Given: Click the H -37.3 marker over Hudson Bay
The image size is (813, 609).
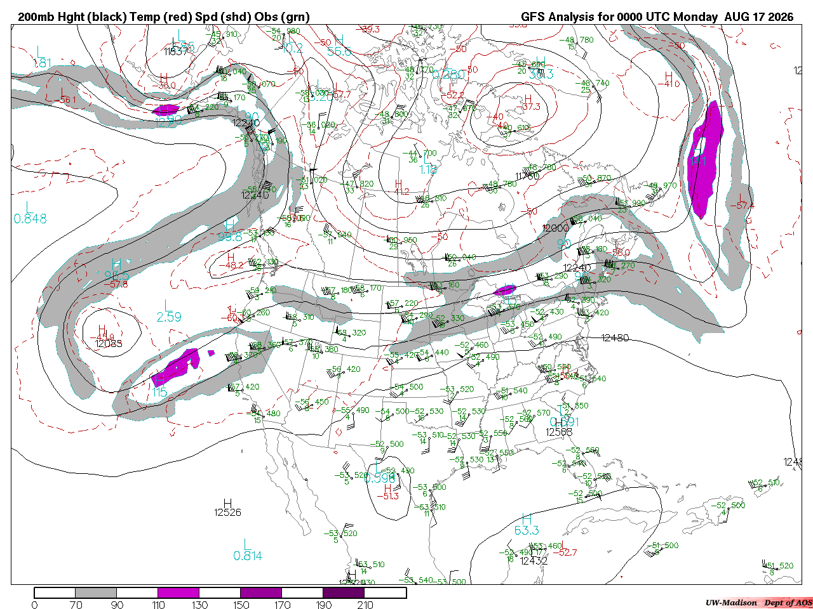Looking at the screenshot, I should coord(528,103).
